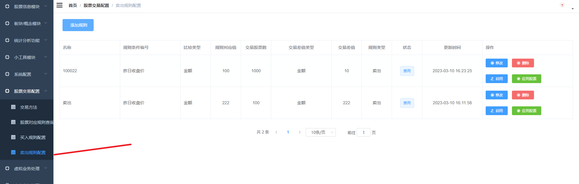This screenshot has height=184, width=579.
Task: Click the 统计分析功能 sidebar icon
Action: click(7, 40)
